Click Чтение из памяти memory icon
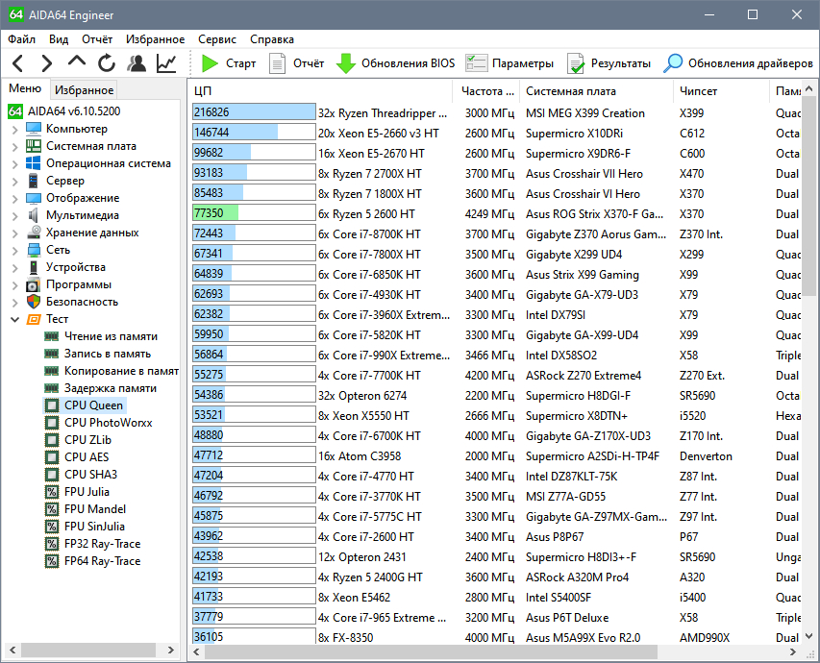This screenshot has width=820, height=663. click(x=51, y=336)
